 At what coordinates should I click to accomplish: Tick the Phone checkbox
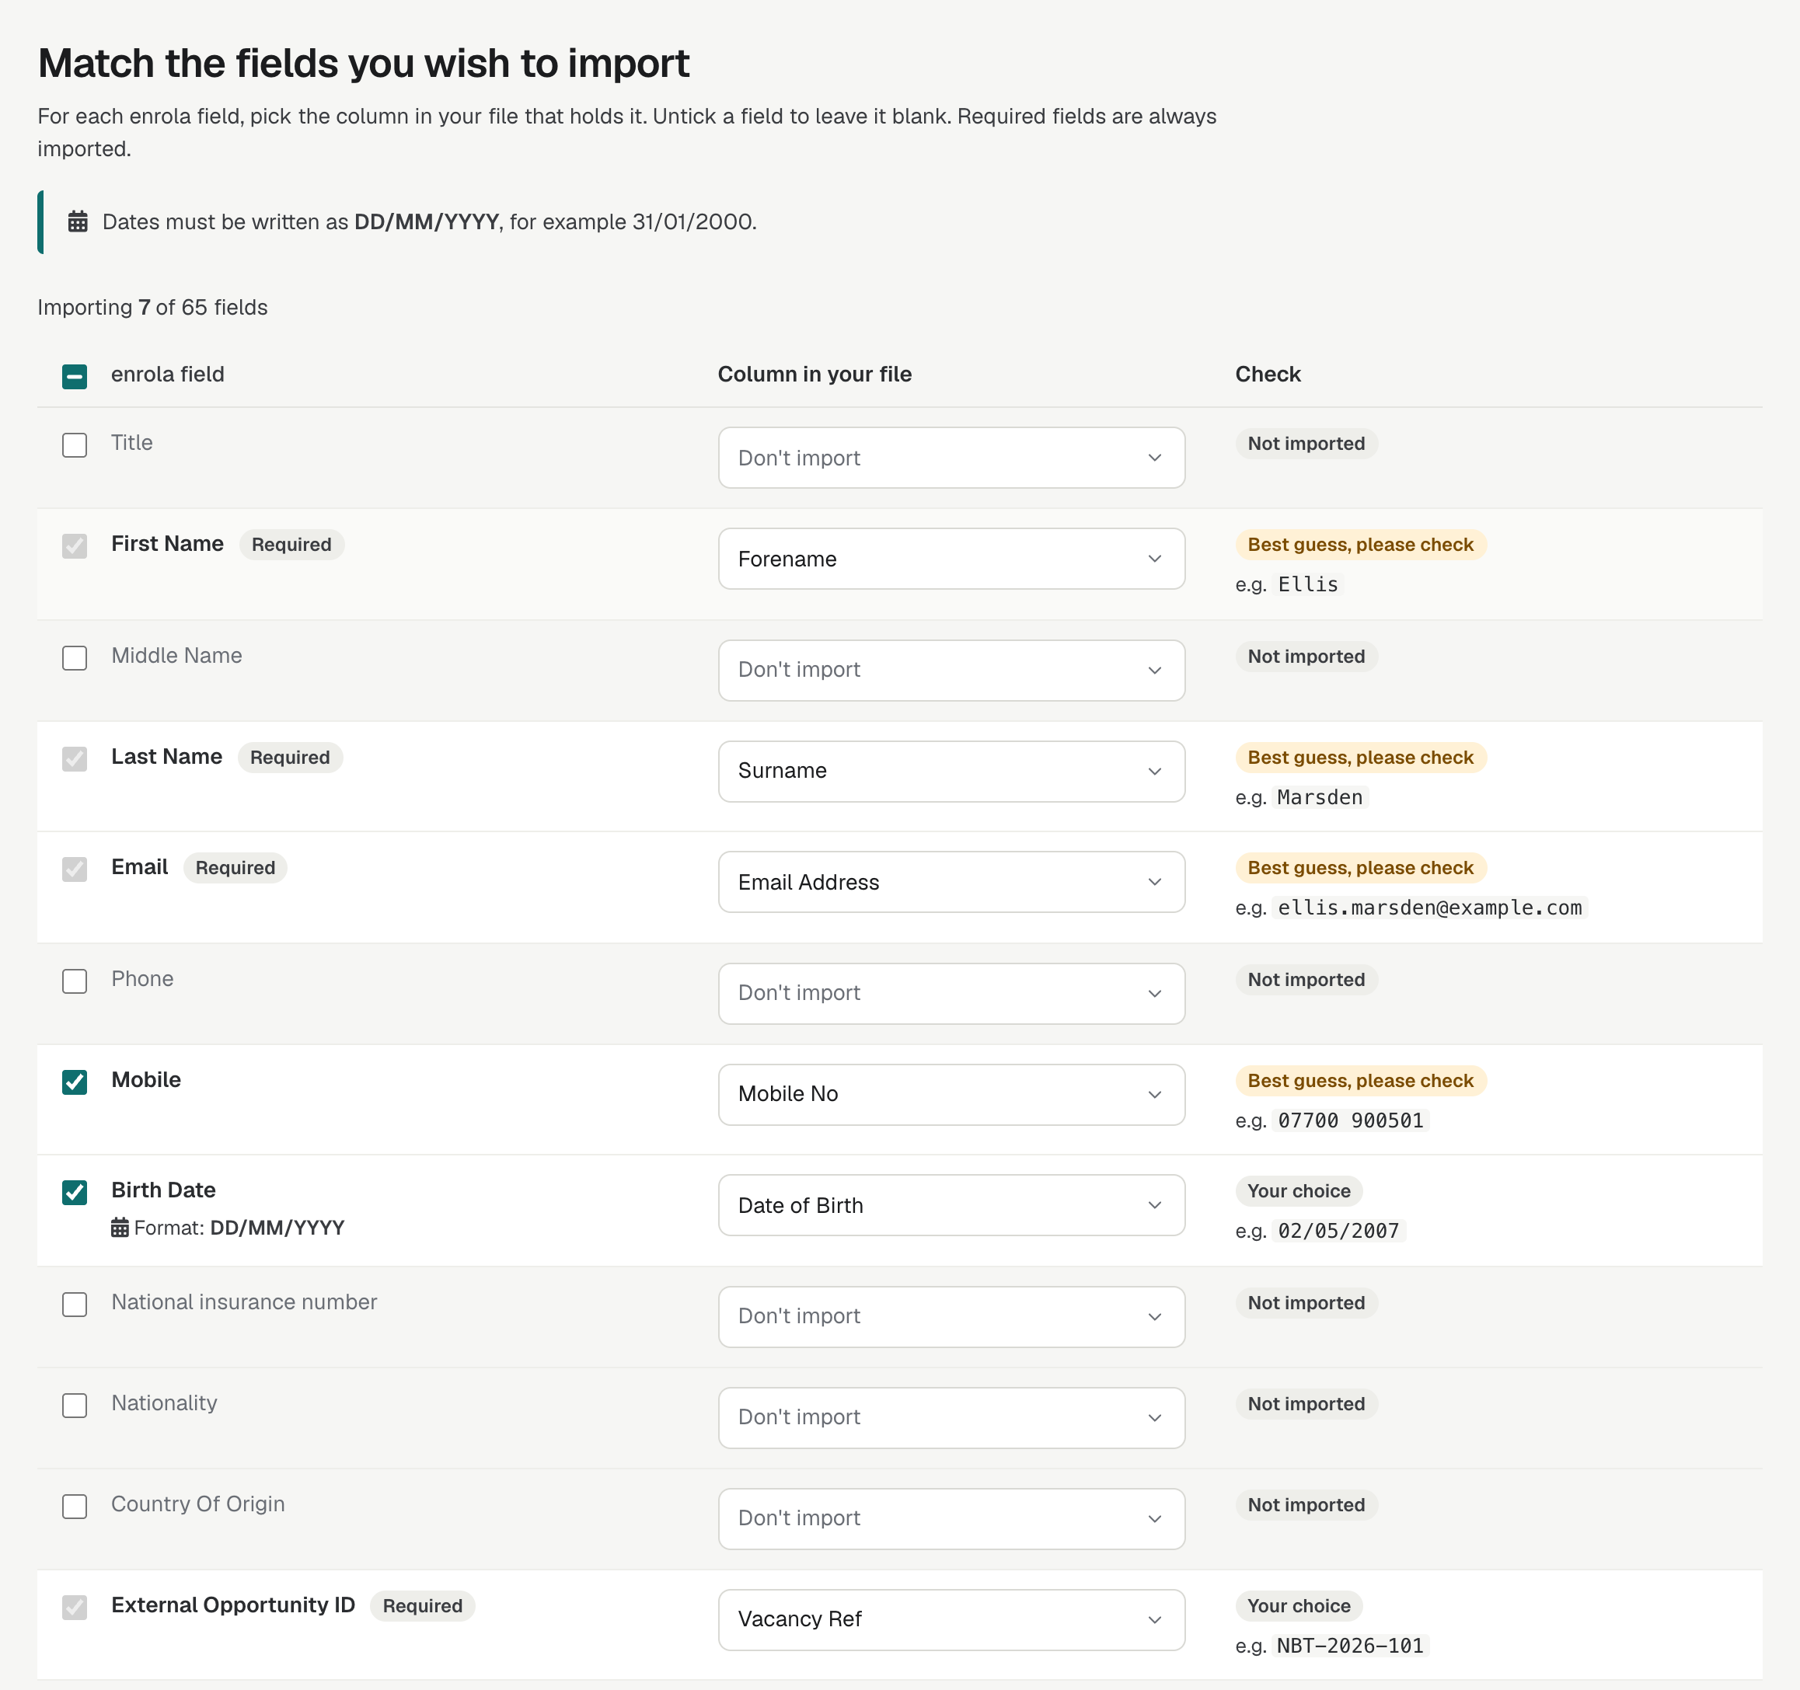75,981
